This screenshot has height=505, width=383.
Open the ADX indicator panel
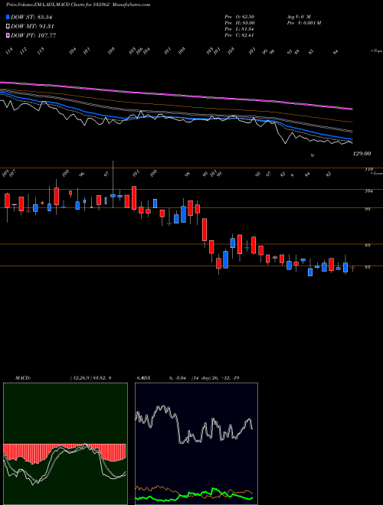coord(196,444)
